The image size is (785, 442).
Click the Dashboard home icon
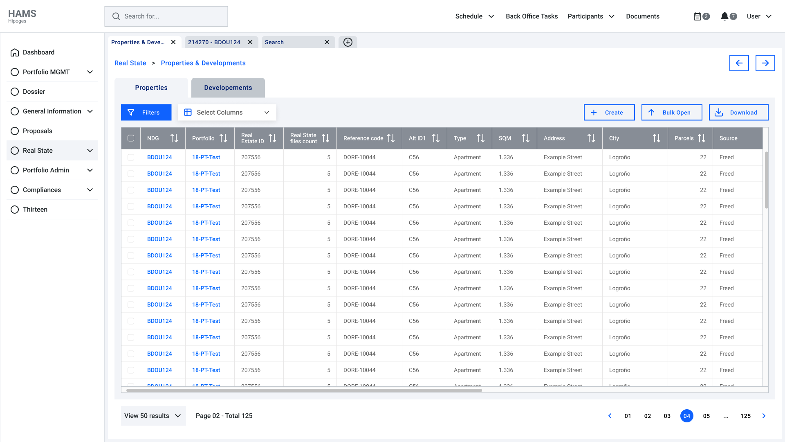pyautogui.click(x=15, y=52)
